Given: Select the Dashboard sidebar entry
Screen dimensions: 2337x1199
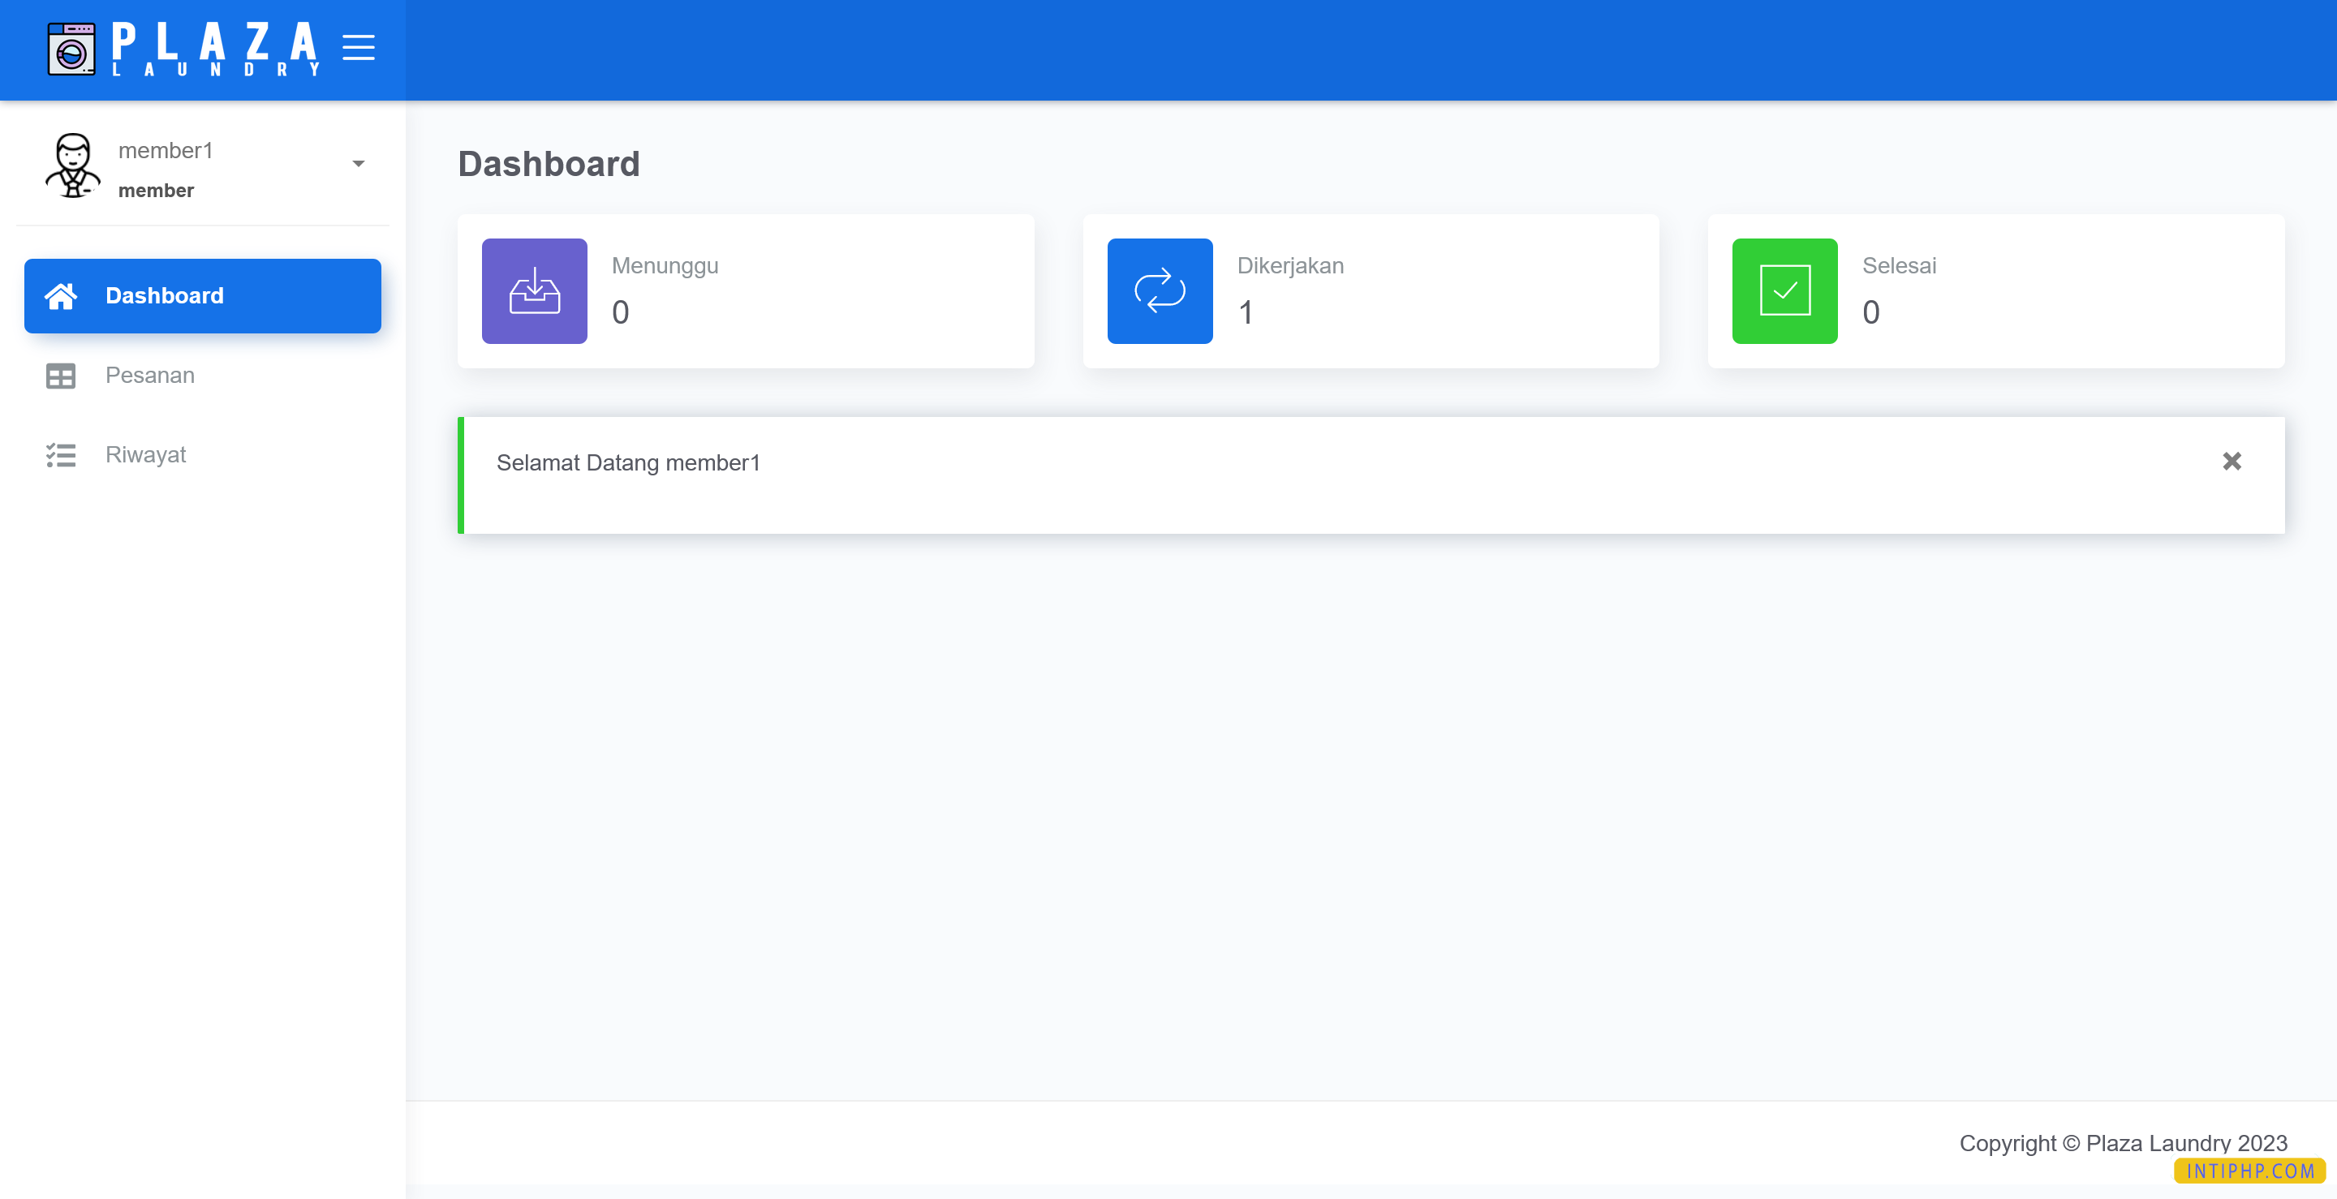Looking at the screenshot, I should click(165, 295).
